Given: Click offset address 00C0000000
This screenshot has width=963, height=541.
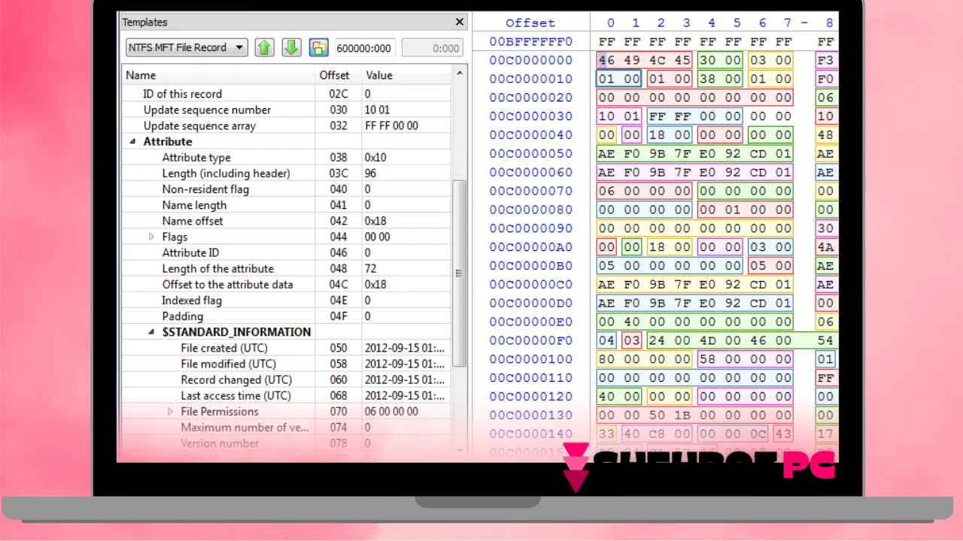Looking at the screenshot, I should tap(530, 60).
